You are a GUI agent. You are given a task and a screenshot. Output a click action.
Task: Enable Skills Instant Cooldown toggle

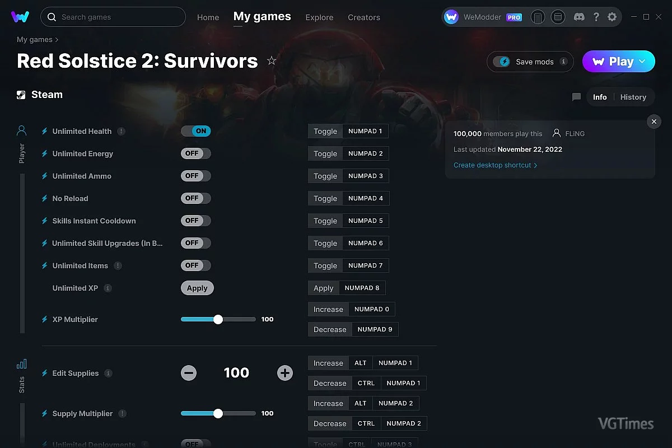click(196, 221)
